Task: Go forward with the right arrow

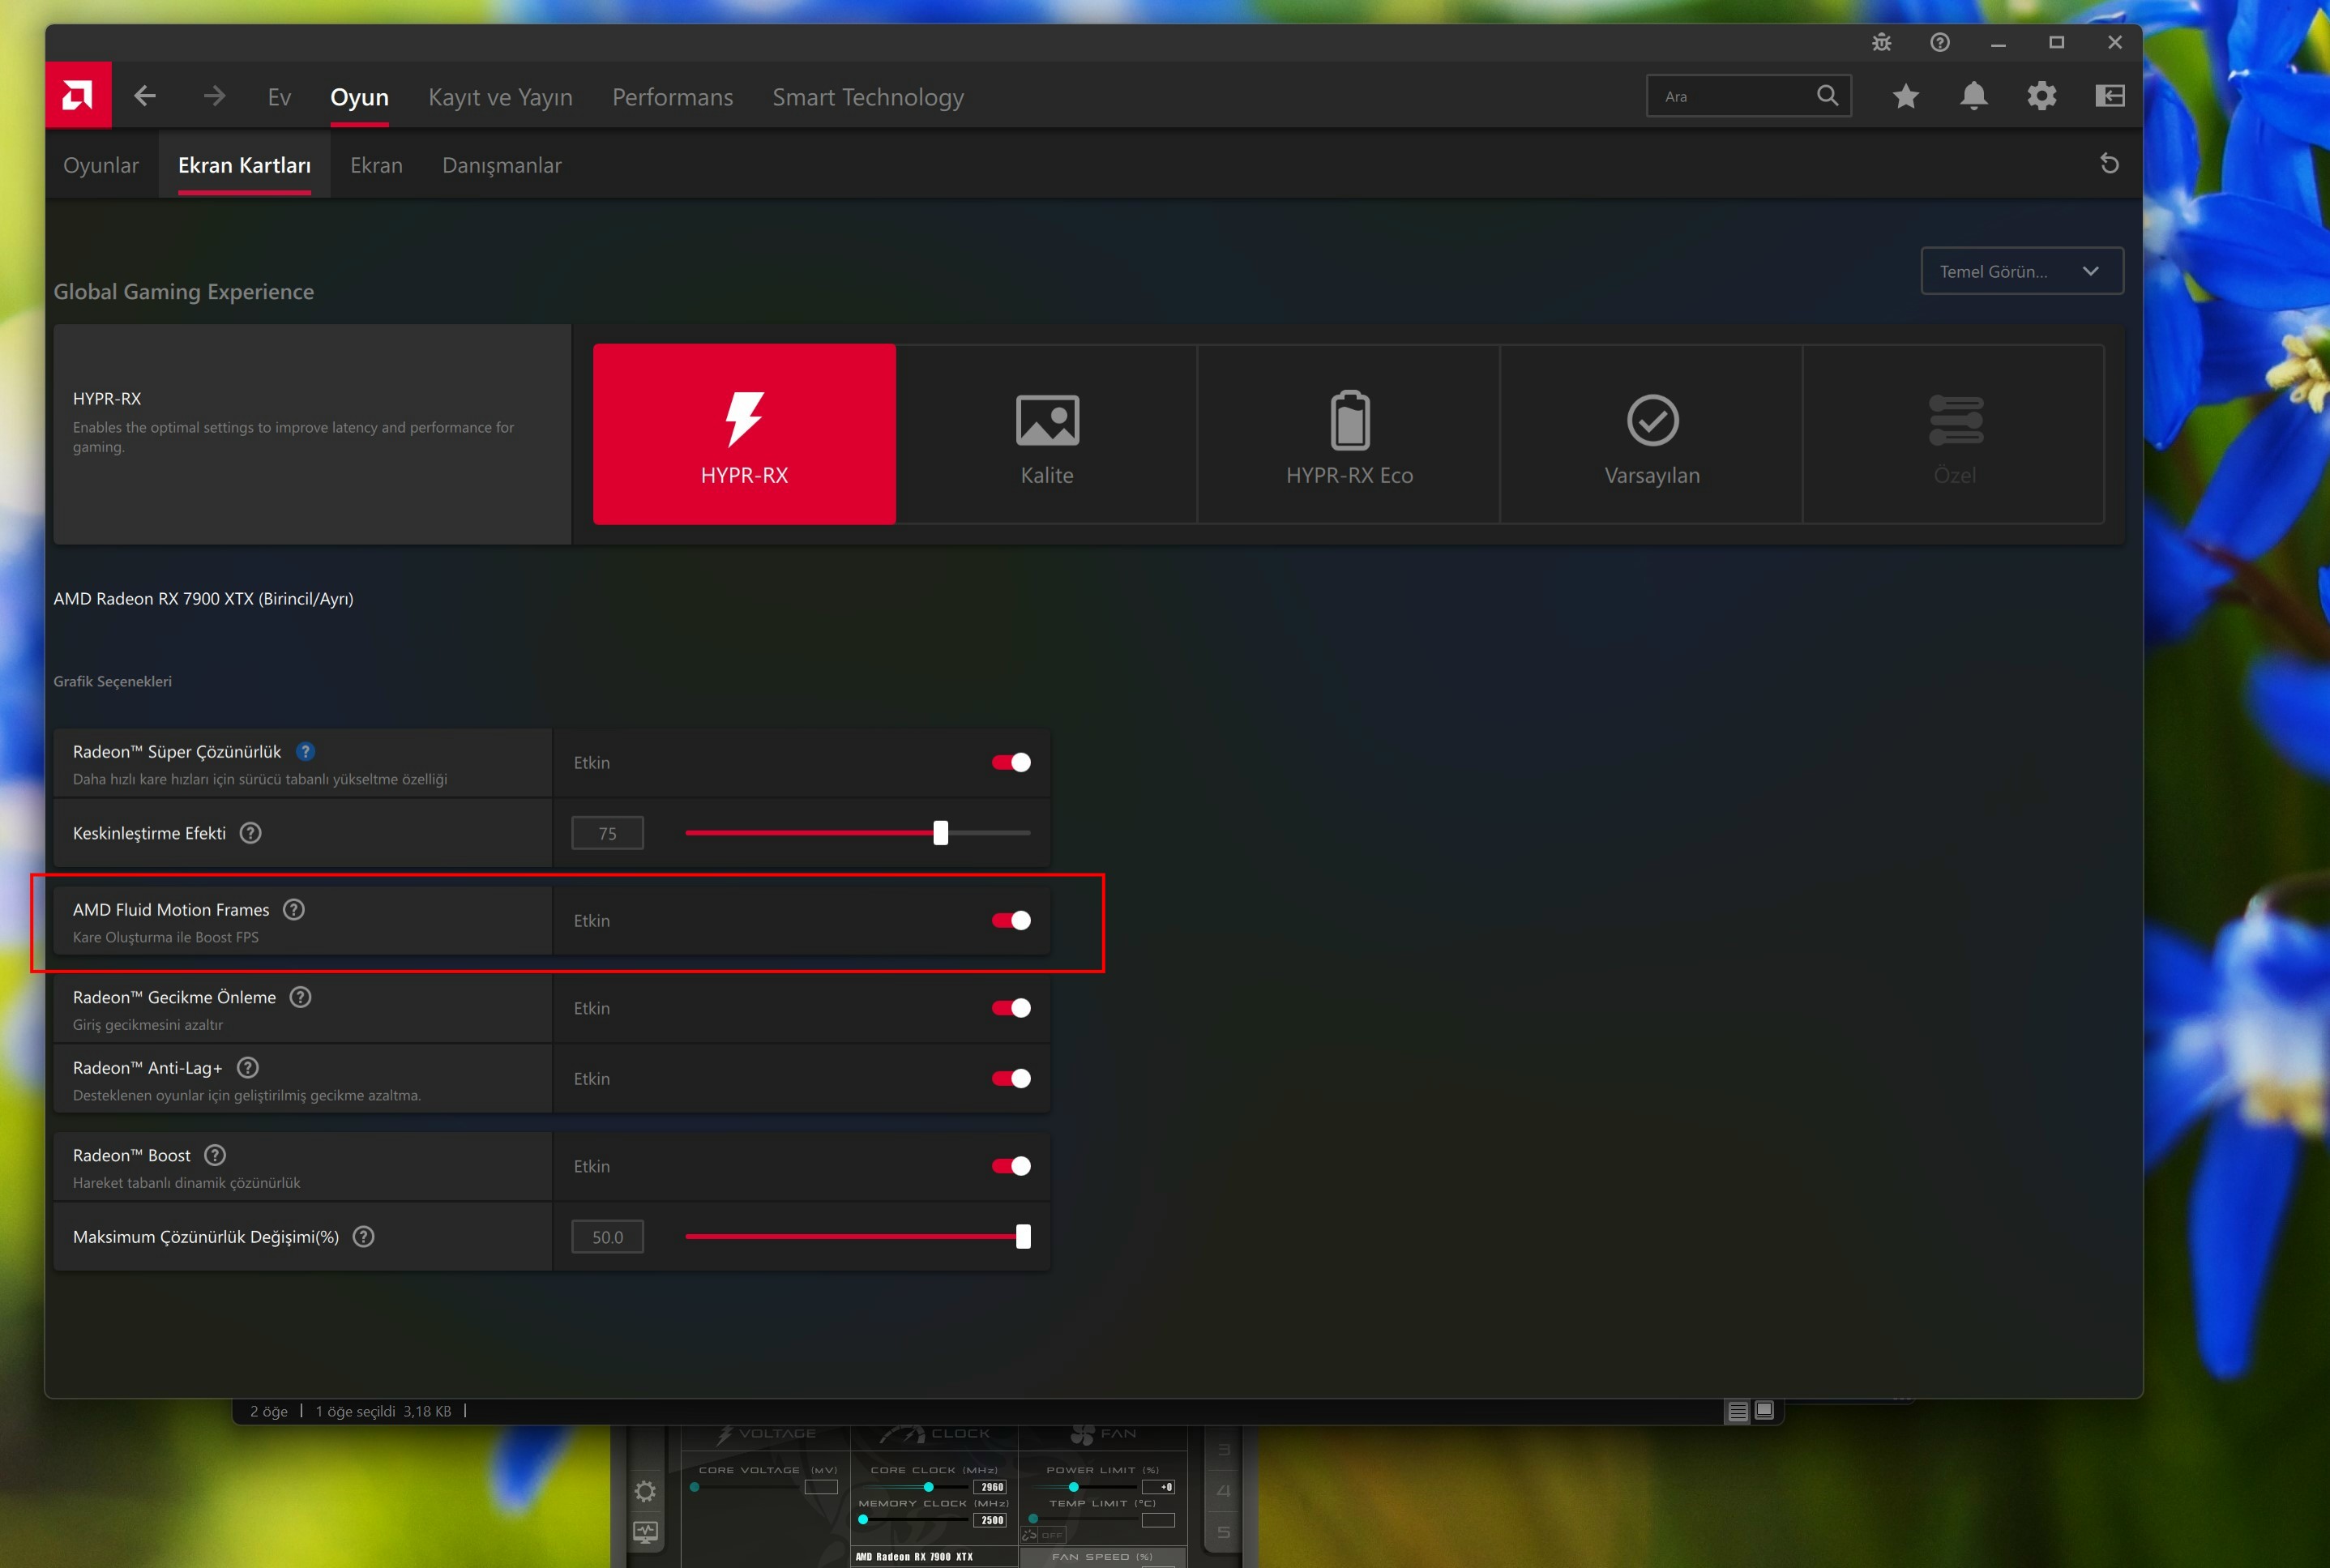Action: pyautogui.click(x=214, y=96)
